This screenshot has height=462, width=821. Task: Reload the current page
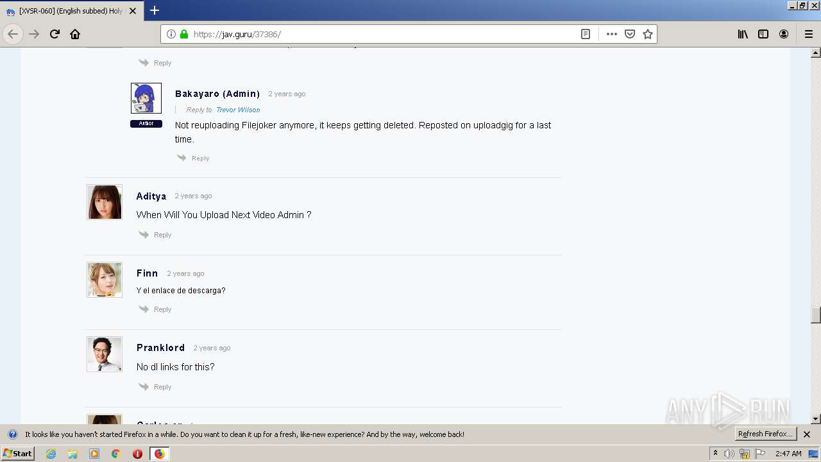click(55, 34)
